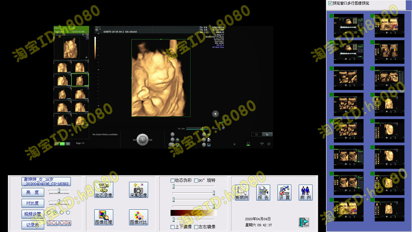
Task: Click the date text 2020年04月04日
Action: click(258, 219)
